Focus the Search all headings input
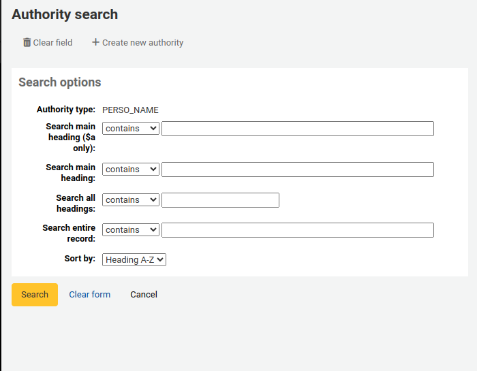477x371 pixels. coord(220,200)
